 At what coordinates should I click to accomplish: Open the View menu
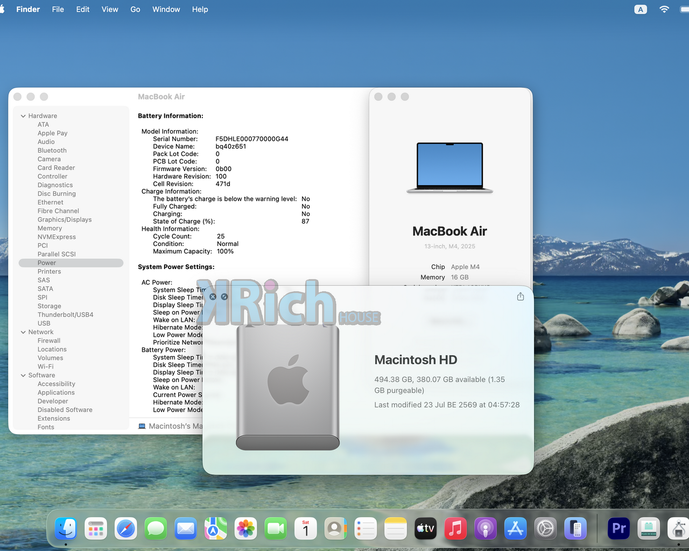[110, 9]
